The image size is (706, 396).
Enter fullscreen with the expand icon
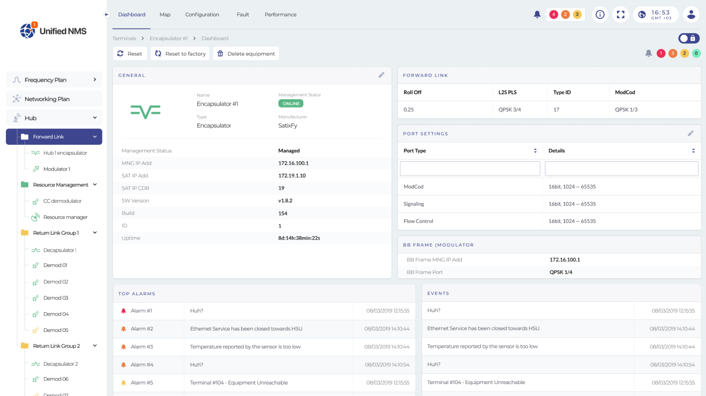coord(620,14)
